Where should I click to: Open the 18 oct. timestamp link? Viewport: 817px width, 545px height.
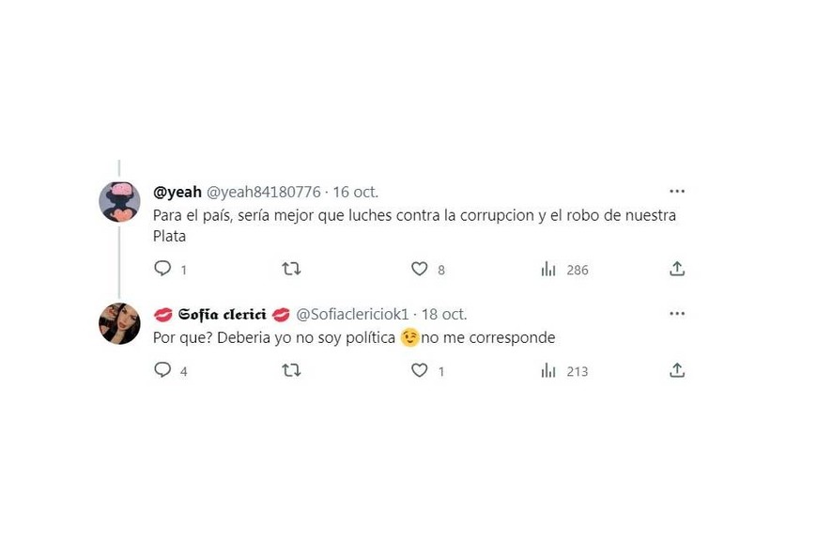[443, 314]
